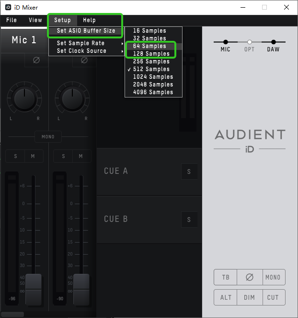This screenshot has height=318, width=298.
Task: Toggle phase invert on second mic channel
Action: (x=84, y=60)
